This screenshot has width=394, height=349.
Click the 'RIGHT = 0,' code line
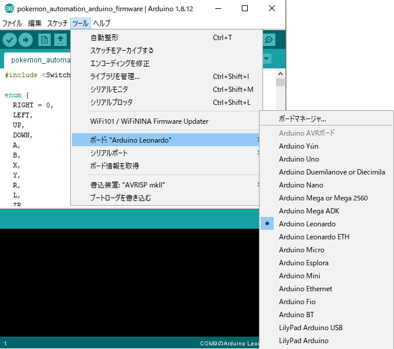[33, 105]
